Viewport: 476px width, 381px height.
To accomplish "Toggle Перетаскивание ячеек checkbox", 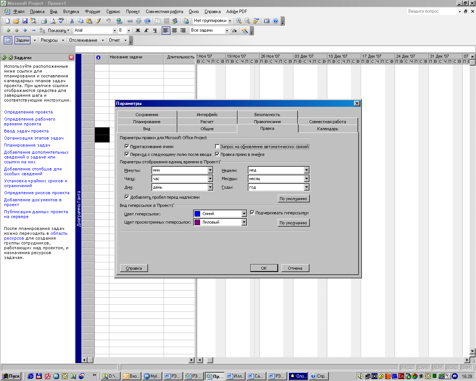I will point(127,147).
